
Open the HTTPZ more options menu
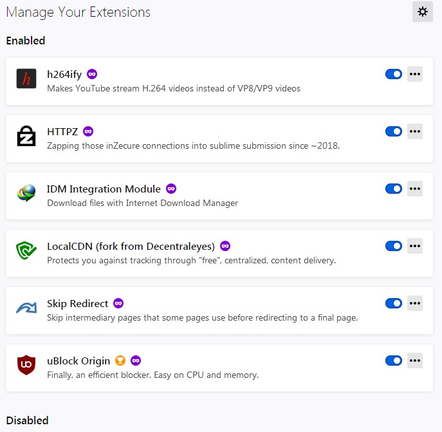click(x=415, y=131)
